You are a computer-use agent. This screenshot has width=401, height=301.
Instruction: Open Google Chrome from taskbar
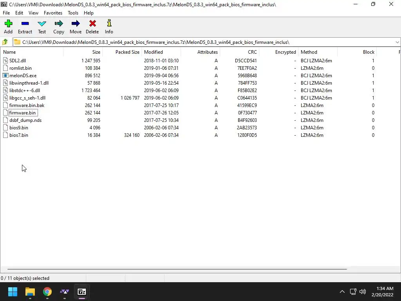(x=47, y=292)
